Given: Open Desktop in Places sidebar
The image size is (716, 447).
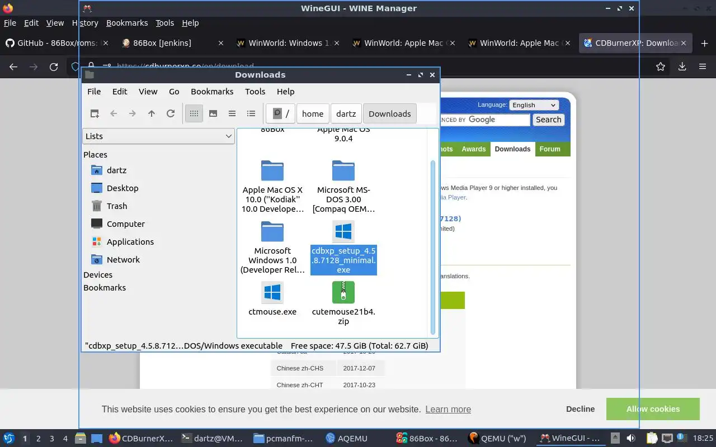Looking at the screenshot, I should click(123, 188).
